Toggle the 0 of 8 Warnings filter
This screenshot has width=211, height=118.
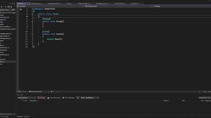[54, 98]
